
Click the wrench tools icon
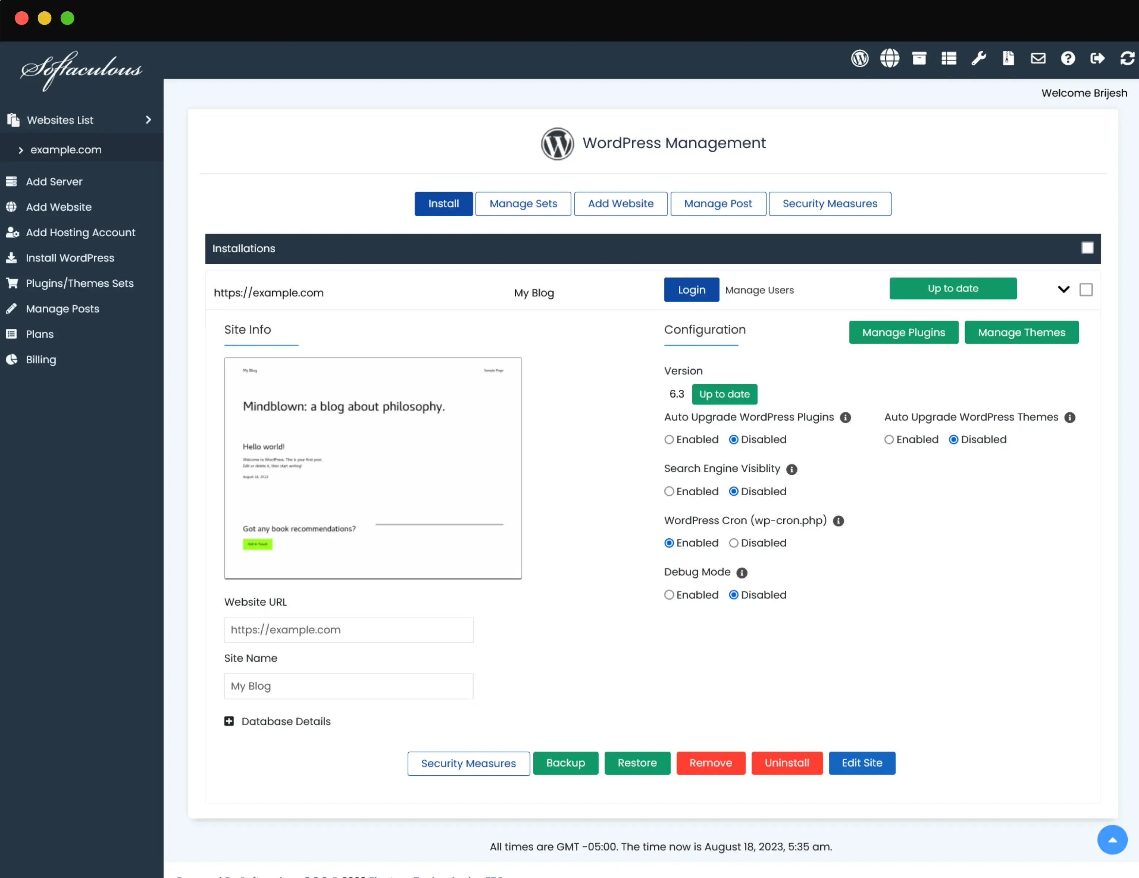(x=979, y=58)
